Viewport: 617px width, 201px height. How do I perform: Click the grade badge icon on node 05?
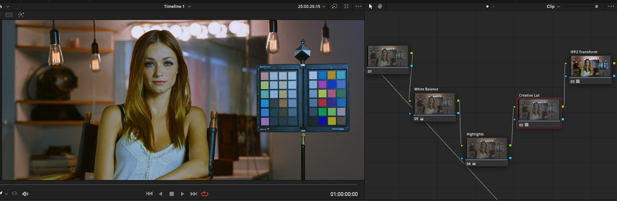[422, 119]
